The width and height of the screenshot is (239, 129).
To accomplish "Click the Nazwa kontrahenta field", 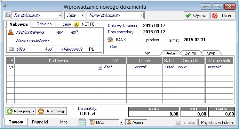I will [x=58, y=41].
